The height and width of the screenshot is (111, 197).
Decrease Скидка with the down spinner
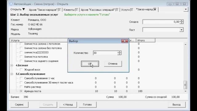182,23
